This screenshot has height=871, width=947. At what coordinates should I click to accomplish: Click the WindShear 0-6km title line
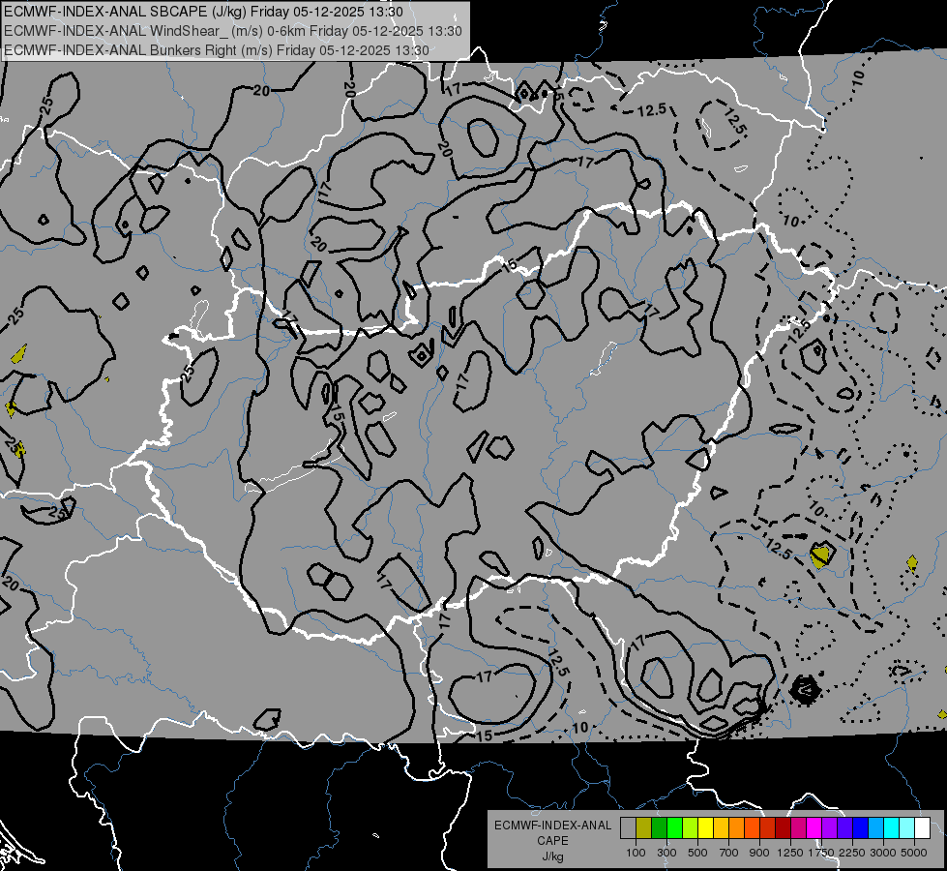coord(233,31)
